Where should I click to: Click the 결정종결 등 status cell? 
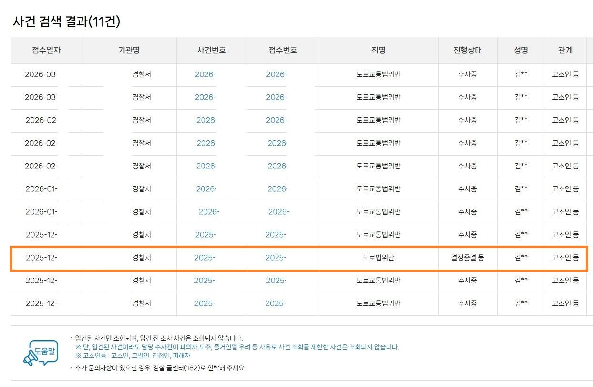pyautogui.click(x=467, y=258)
